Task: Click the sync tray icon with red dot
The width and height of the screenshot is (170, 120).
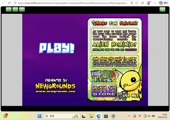Action: coord(134,116)
